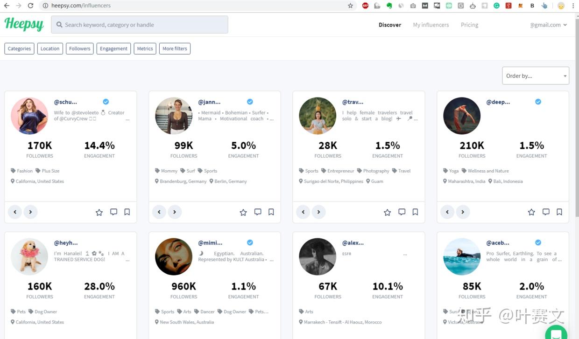Open the Metrics filter
Image resolution: width=579 pixels, height=339 pixels.
(145, 48)
